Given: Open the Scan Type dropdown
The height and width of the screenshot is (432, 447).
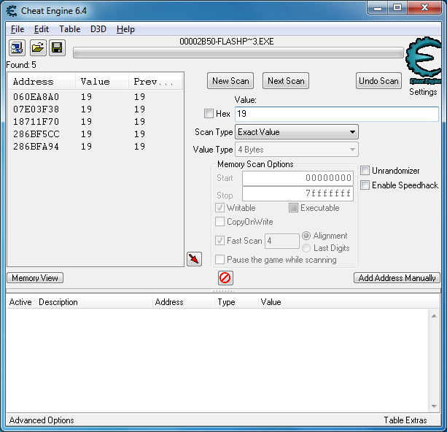Looking at the screenshot, I should (x=297, y=132).
